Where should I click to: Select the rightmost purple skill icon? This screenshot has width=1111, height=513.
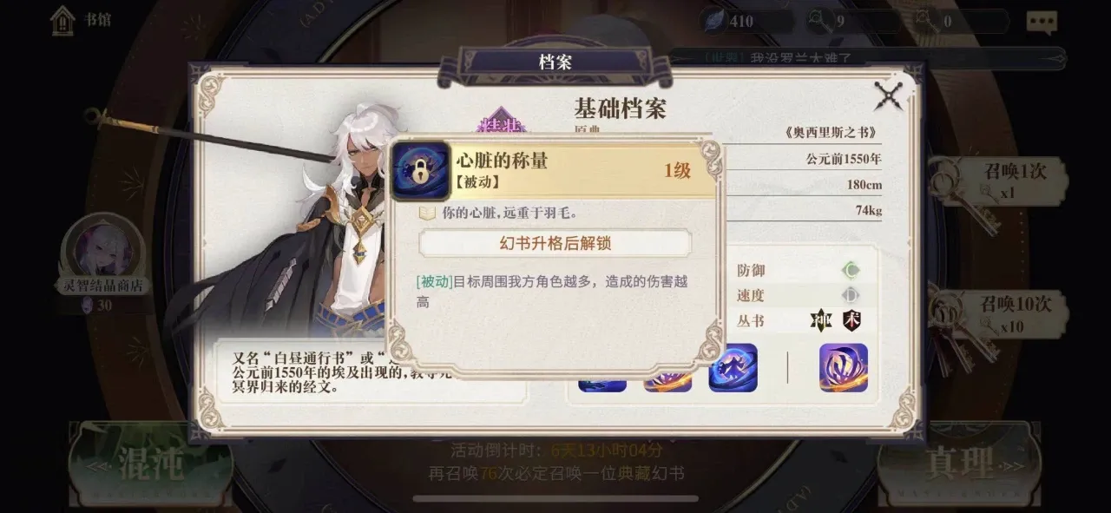coord(844,368)
